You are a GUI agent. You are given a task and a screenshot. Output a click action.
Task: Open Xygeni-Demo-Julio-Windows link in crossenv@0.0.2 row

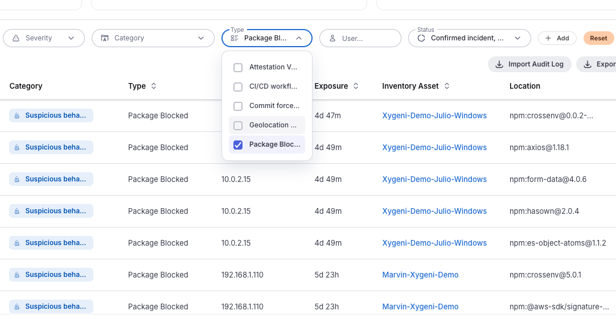pyautogui.click(x=434, y=116)
